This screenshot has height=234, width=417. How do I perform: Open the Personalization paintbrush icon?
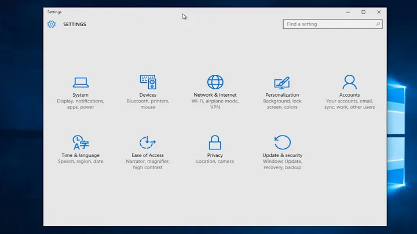click(282, 83)
